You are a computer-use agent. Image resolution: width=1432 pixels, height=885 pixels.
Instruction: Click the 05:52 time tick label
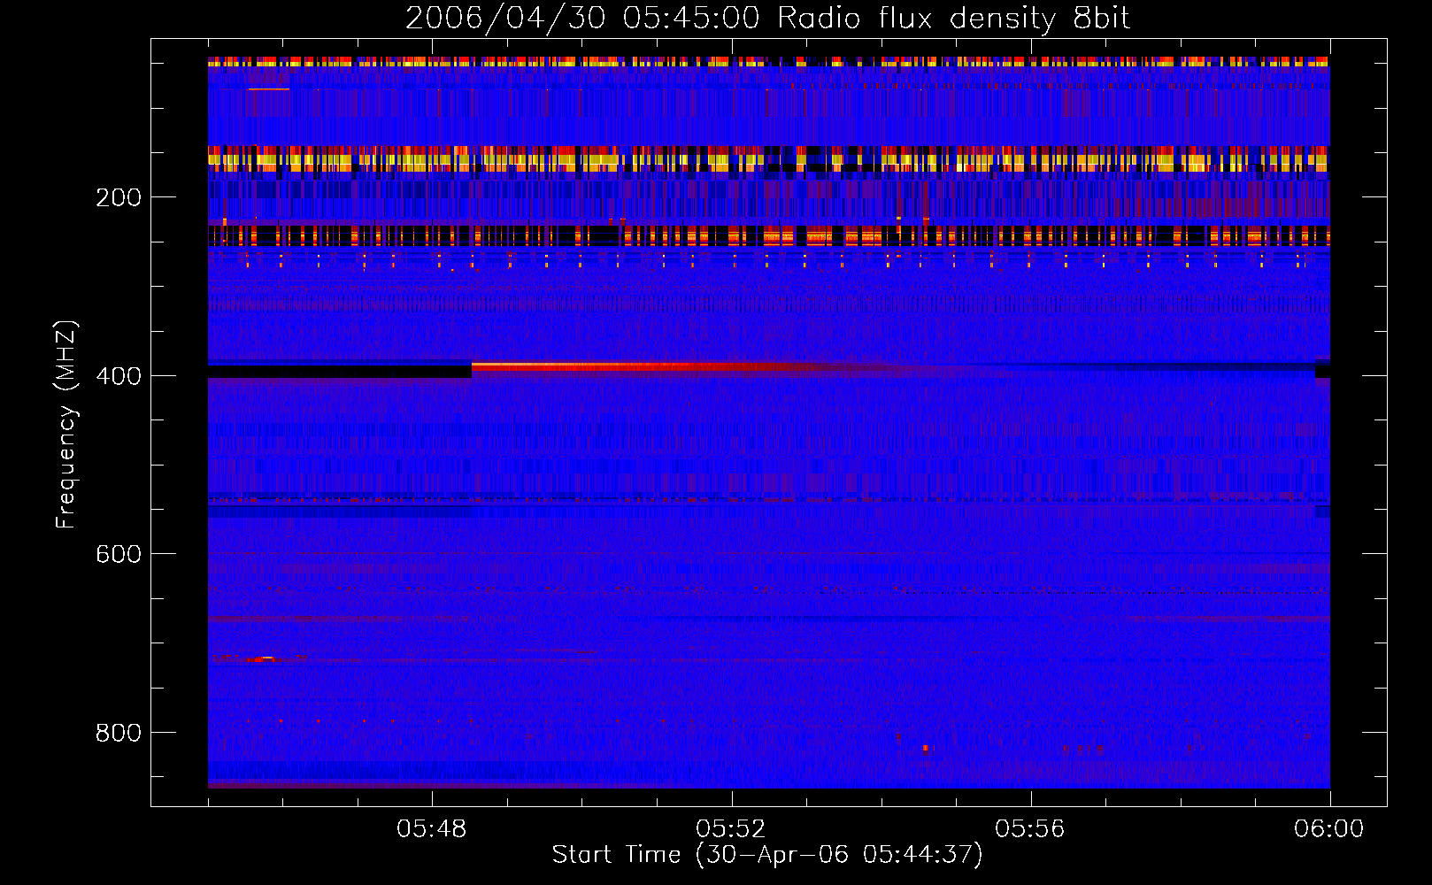[x=731, y=829]
